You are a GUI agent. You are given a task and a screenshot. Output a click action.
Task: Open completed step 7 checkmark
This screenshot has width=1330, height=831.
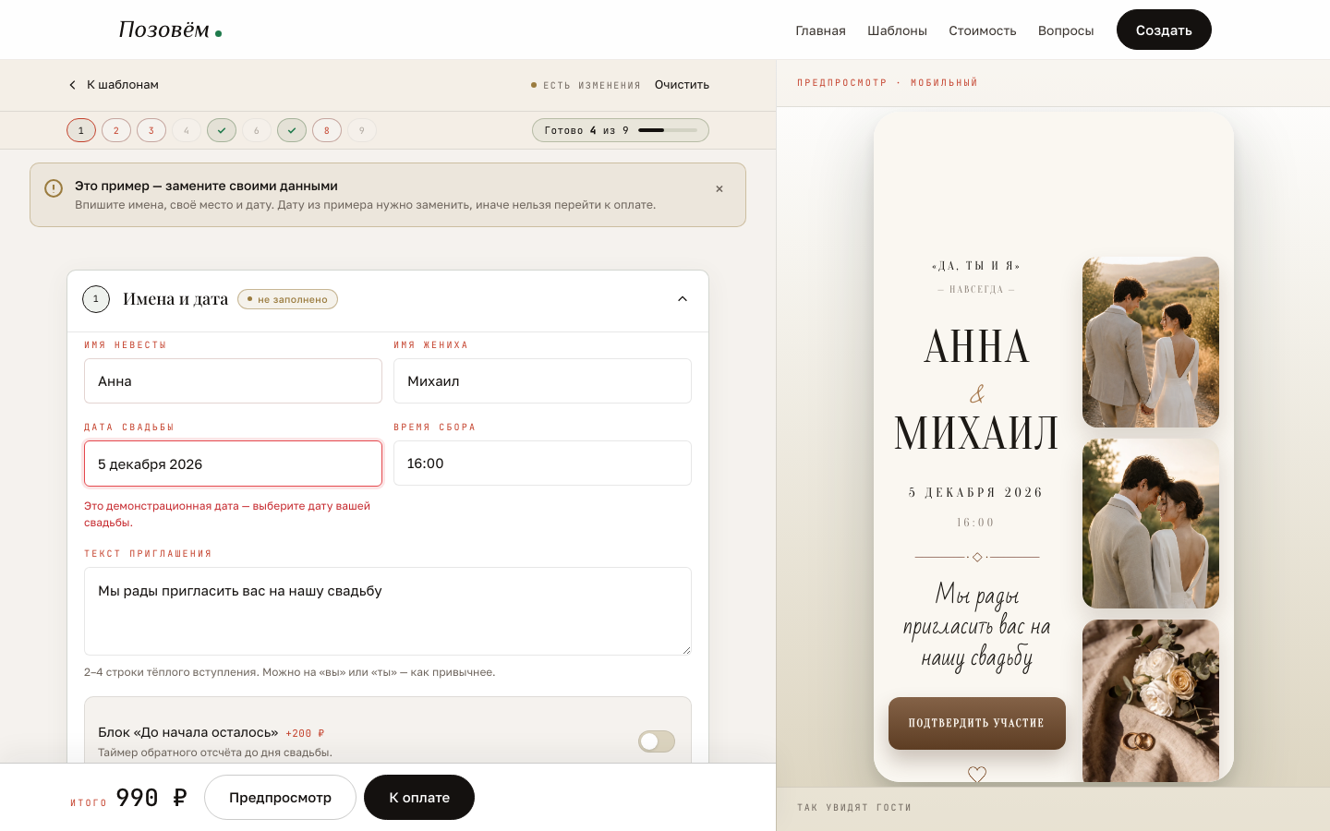(x=292, y=130)
